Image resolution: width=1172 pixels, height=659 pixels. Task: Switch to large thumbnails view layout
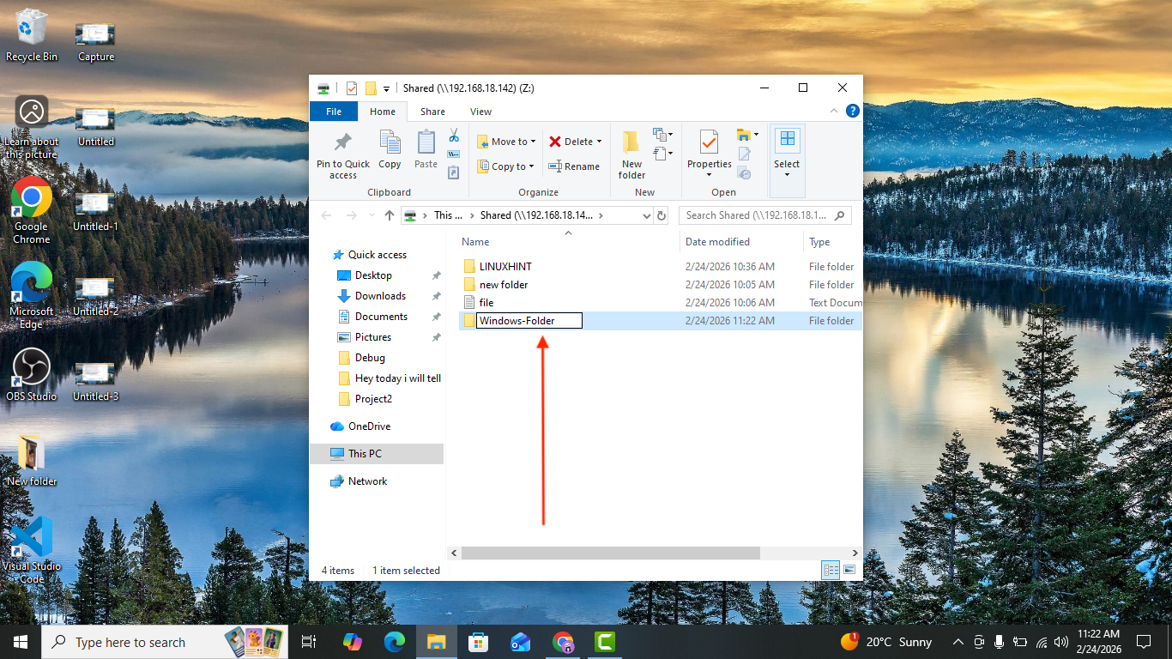[849, 570]
